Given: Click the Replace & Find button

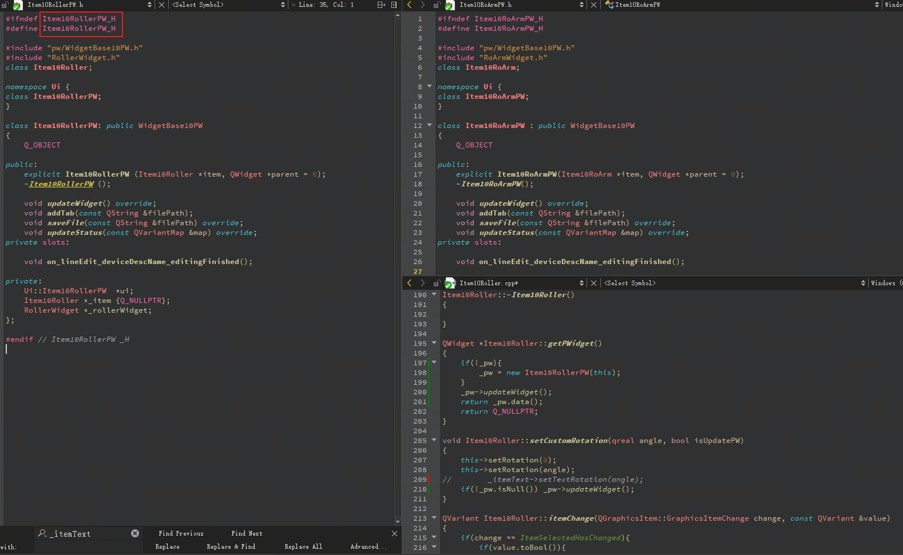Looking at the screenshot, I should 231,546.
